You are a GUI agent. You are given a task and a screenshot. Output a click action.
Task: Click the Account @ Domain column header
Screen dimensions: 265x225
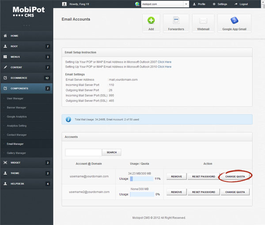tap(89, 164)
